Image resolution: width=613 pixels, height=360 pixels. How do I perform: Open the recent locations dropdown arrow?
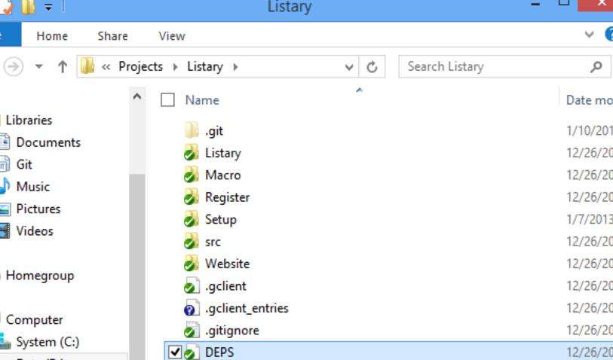coord(38,66)
